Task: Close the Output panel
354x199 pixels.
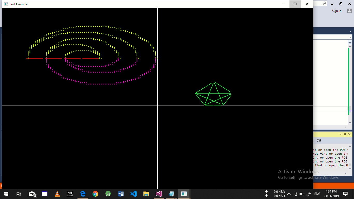Action: click(349, 134)
